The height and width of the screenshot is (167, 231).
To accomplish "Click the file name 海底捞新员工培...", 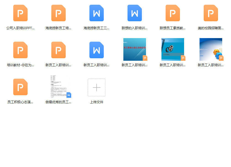I will tap(59, 28).
